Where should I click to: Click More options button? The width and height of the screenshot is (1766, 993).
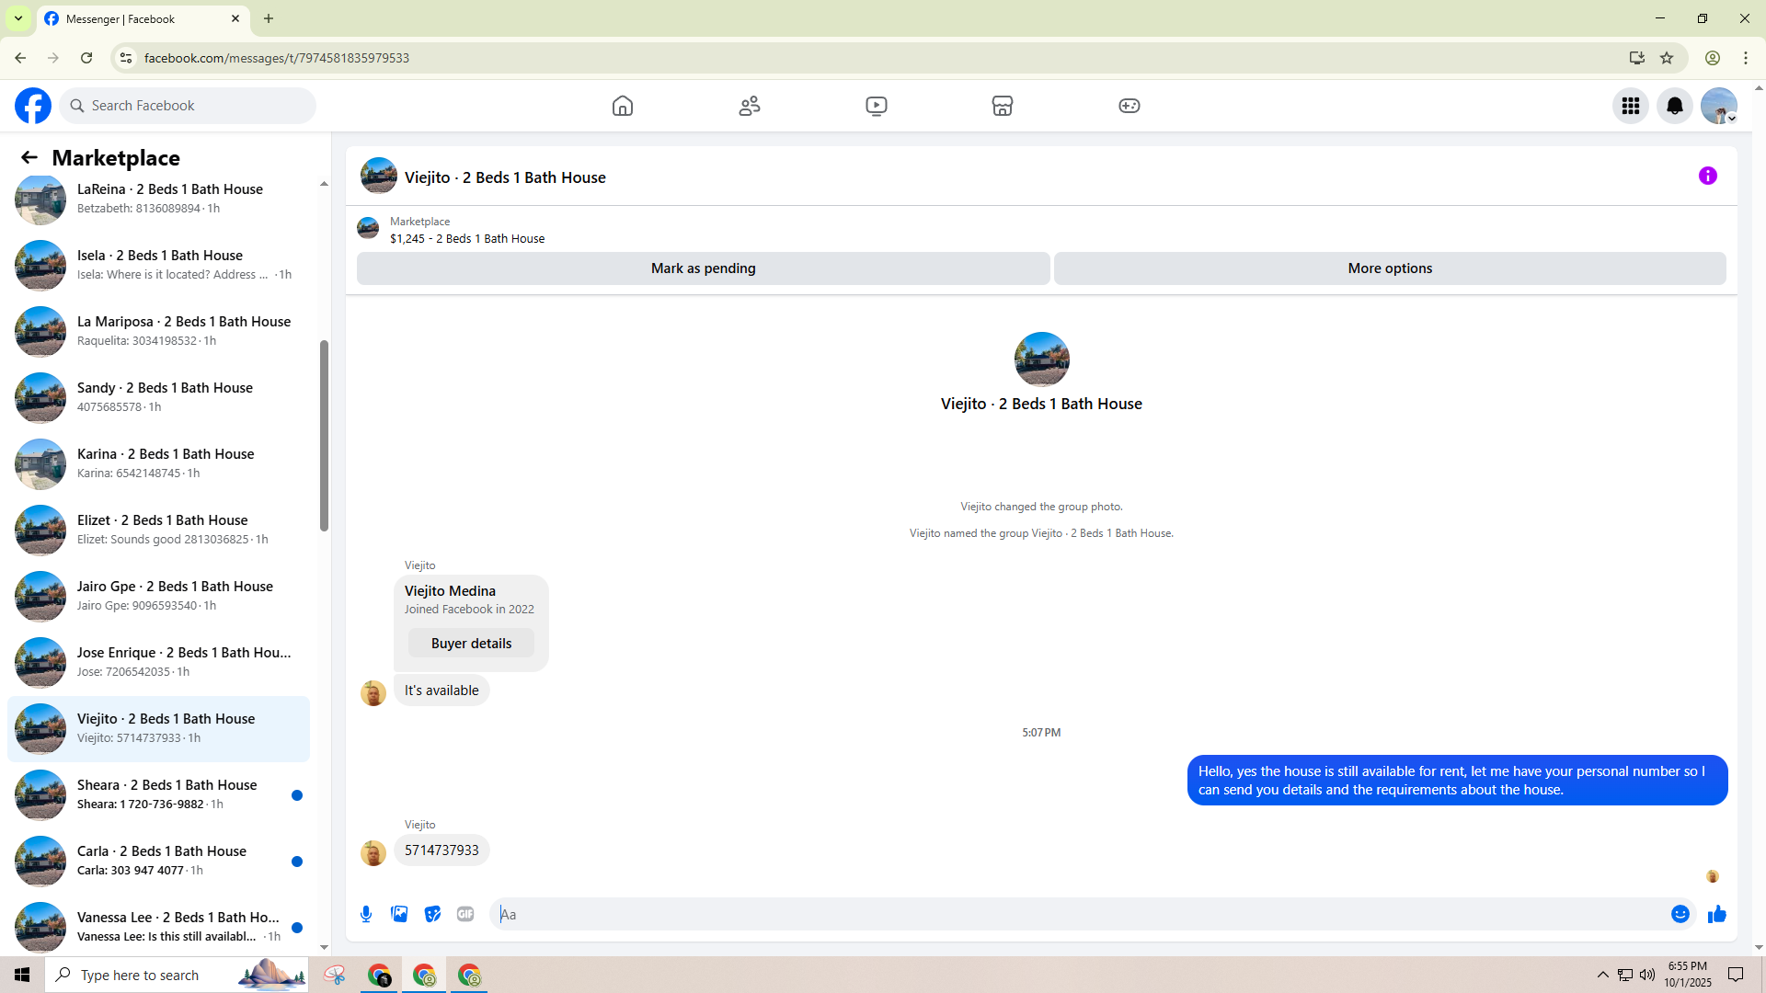(1390, 268)
